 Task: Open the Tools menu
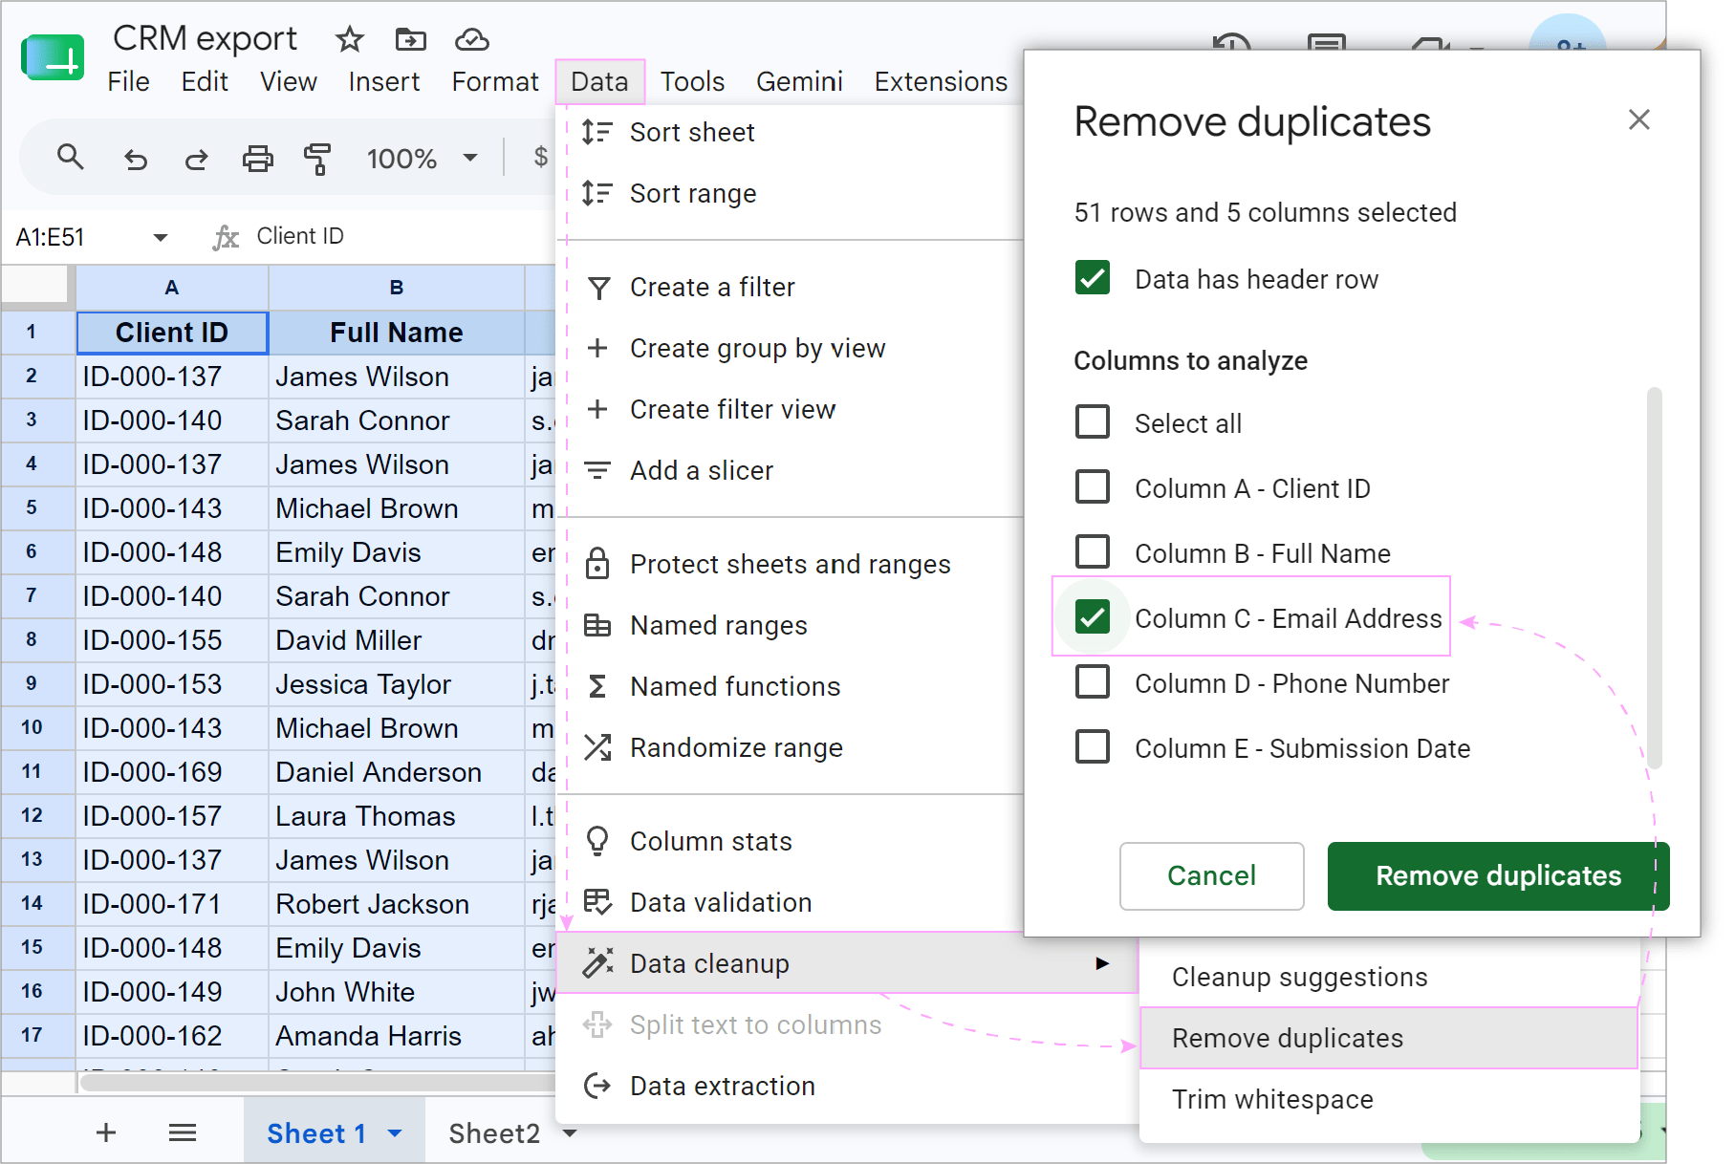tap(692, 82)
